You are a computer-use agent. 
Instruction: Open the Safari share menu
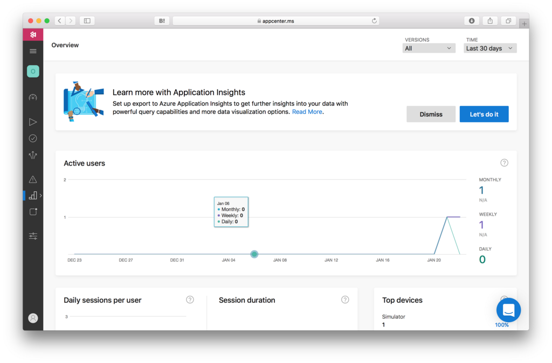click(x=490, y=21)
